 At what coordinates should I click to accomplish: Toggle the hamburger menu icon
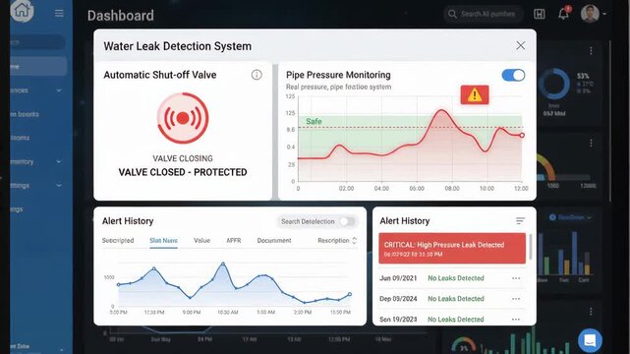coord(59,13)
